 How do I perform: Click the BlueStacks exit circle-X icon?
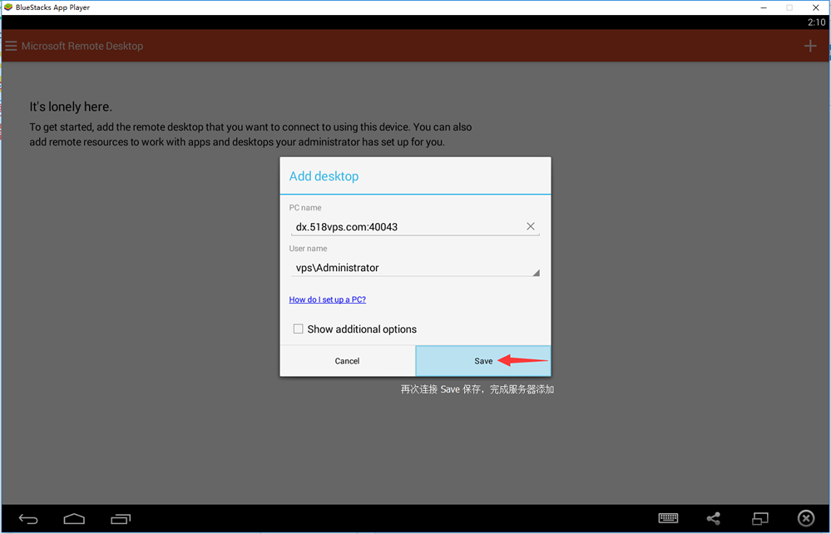tap(805, 518)
